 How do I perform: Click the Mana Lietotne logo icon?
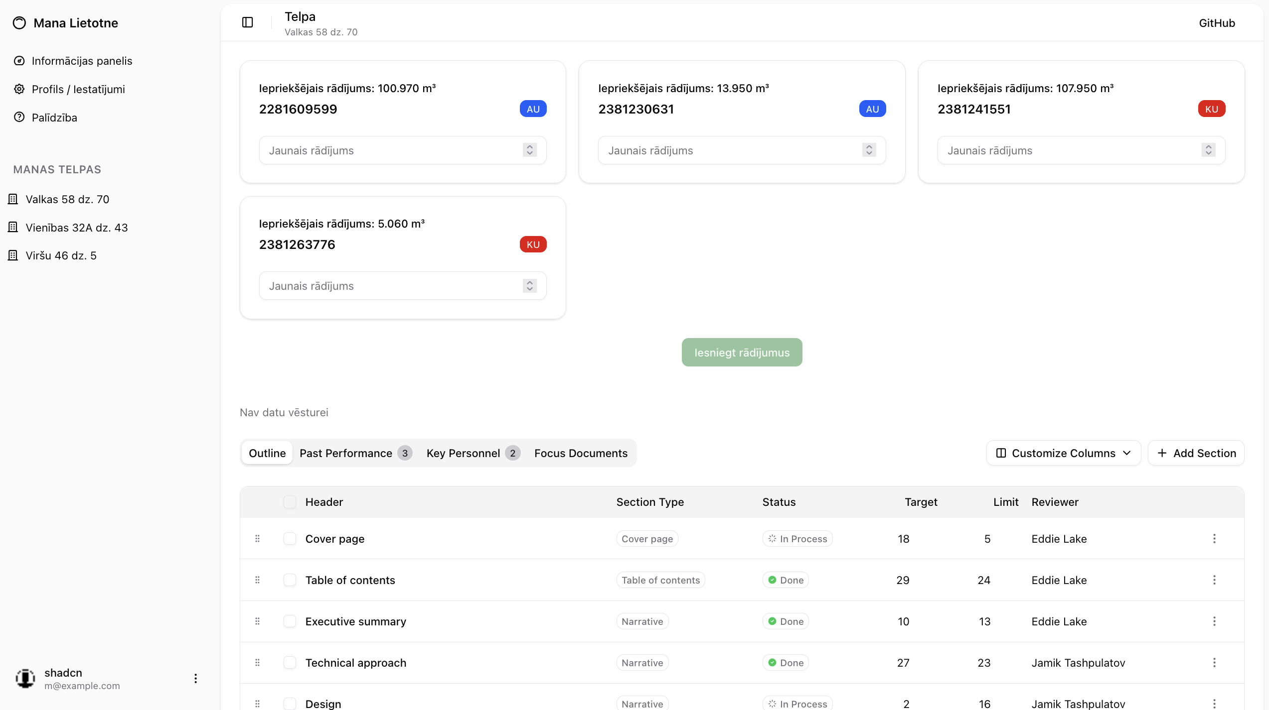coord(19,23)
